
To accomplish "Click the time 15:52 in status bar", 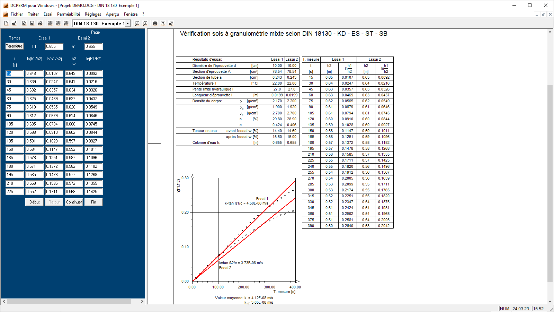I will click(x=538, y=309).
